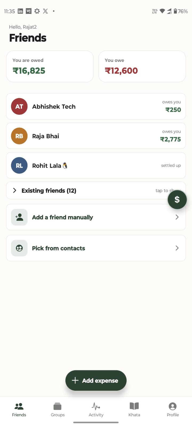Open the Profile avatar icon

point(173,406)
